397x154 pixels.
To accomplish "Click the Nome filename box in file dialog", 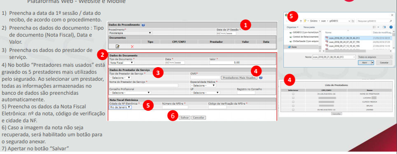I will coord(334,57).
